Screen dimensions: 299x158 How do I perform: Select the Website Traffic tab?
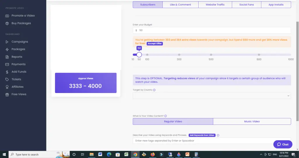pyautogui.click(x=215, y=5)
